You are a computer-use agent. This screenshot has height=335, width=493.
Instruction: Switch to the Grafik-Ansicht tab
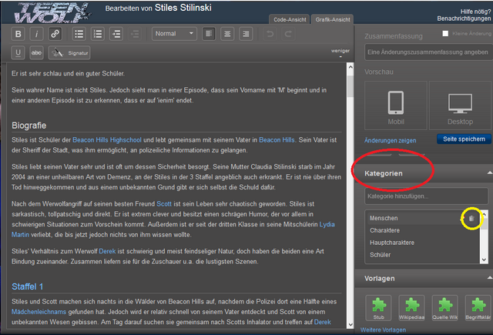pos(333,19)
